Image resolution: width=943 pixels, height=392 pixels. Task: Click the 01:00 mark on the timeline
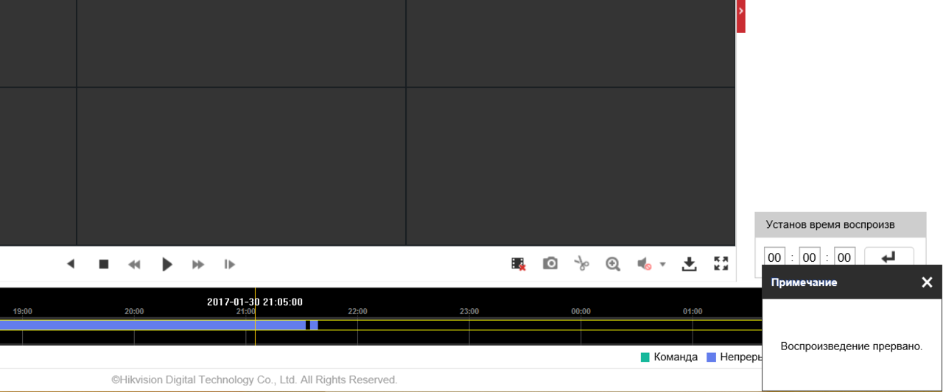[693, 311]
